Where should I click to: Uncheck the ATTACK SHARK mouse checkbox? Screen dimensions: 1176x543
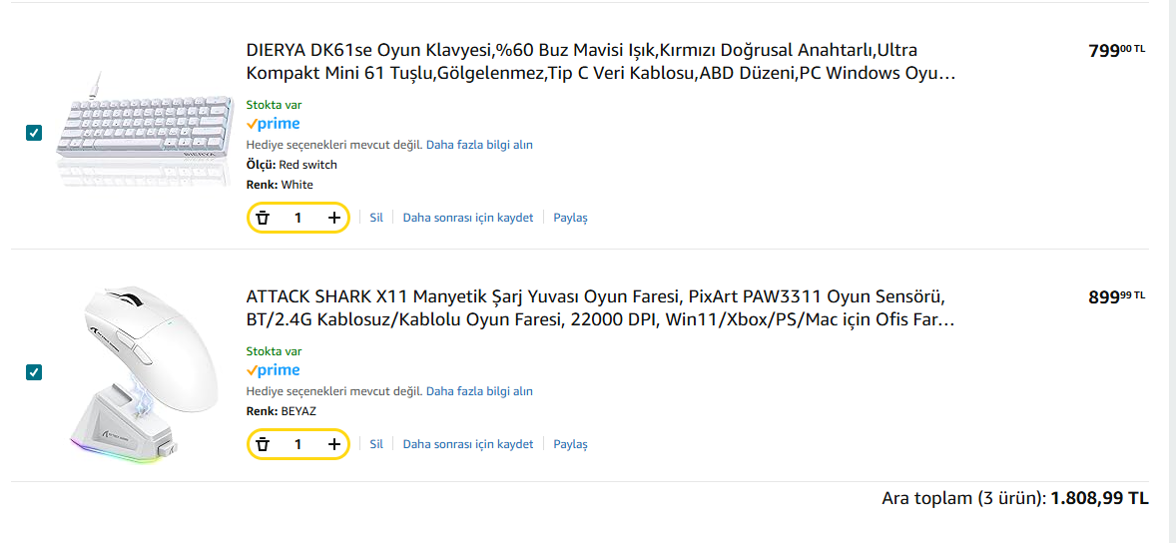34,372
